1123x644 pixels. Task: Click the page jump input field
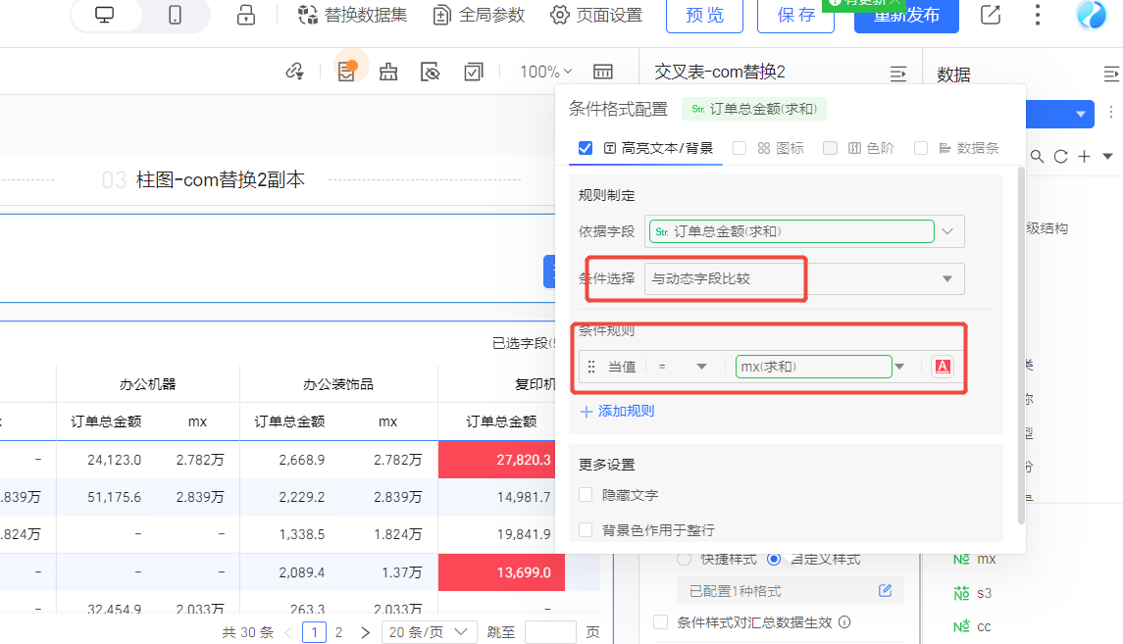(x=550, y=632)
